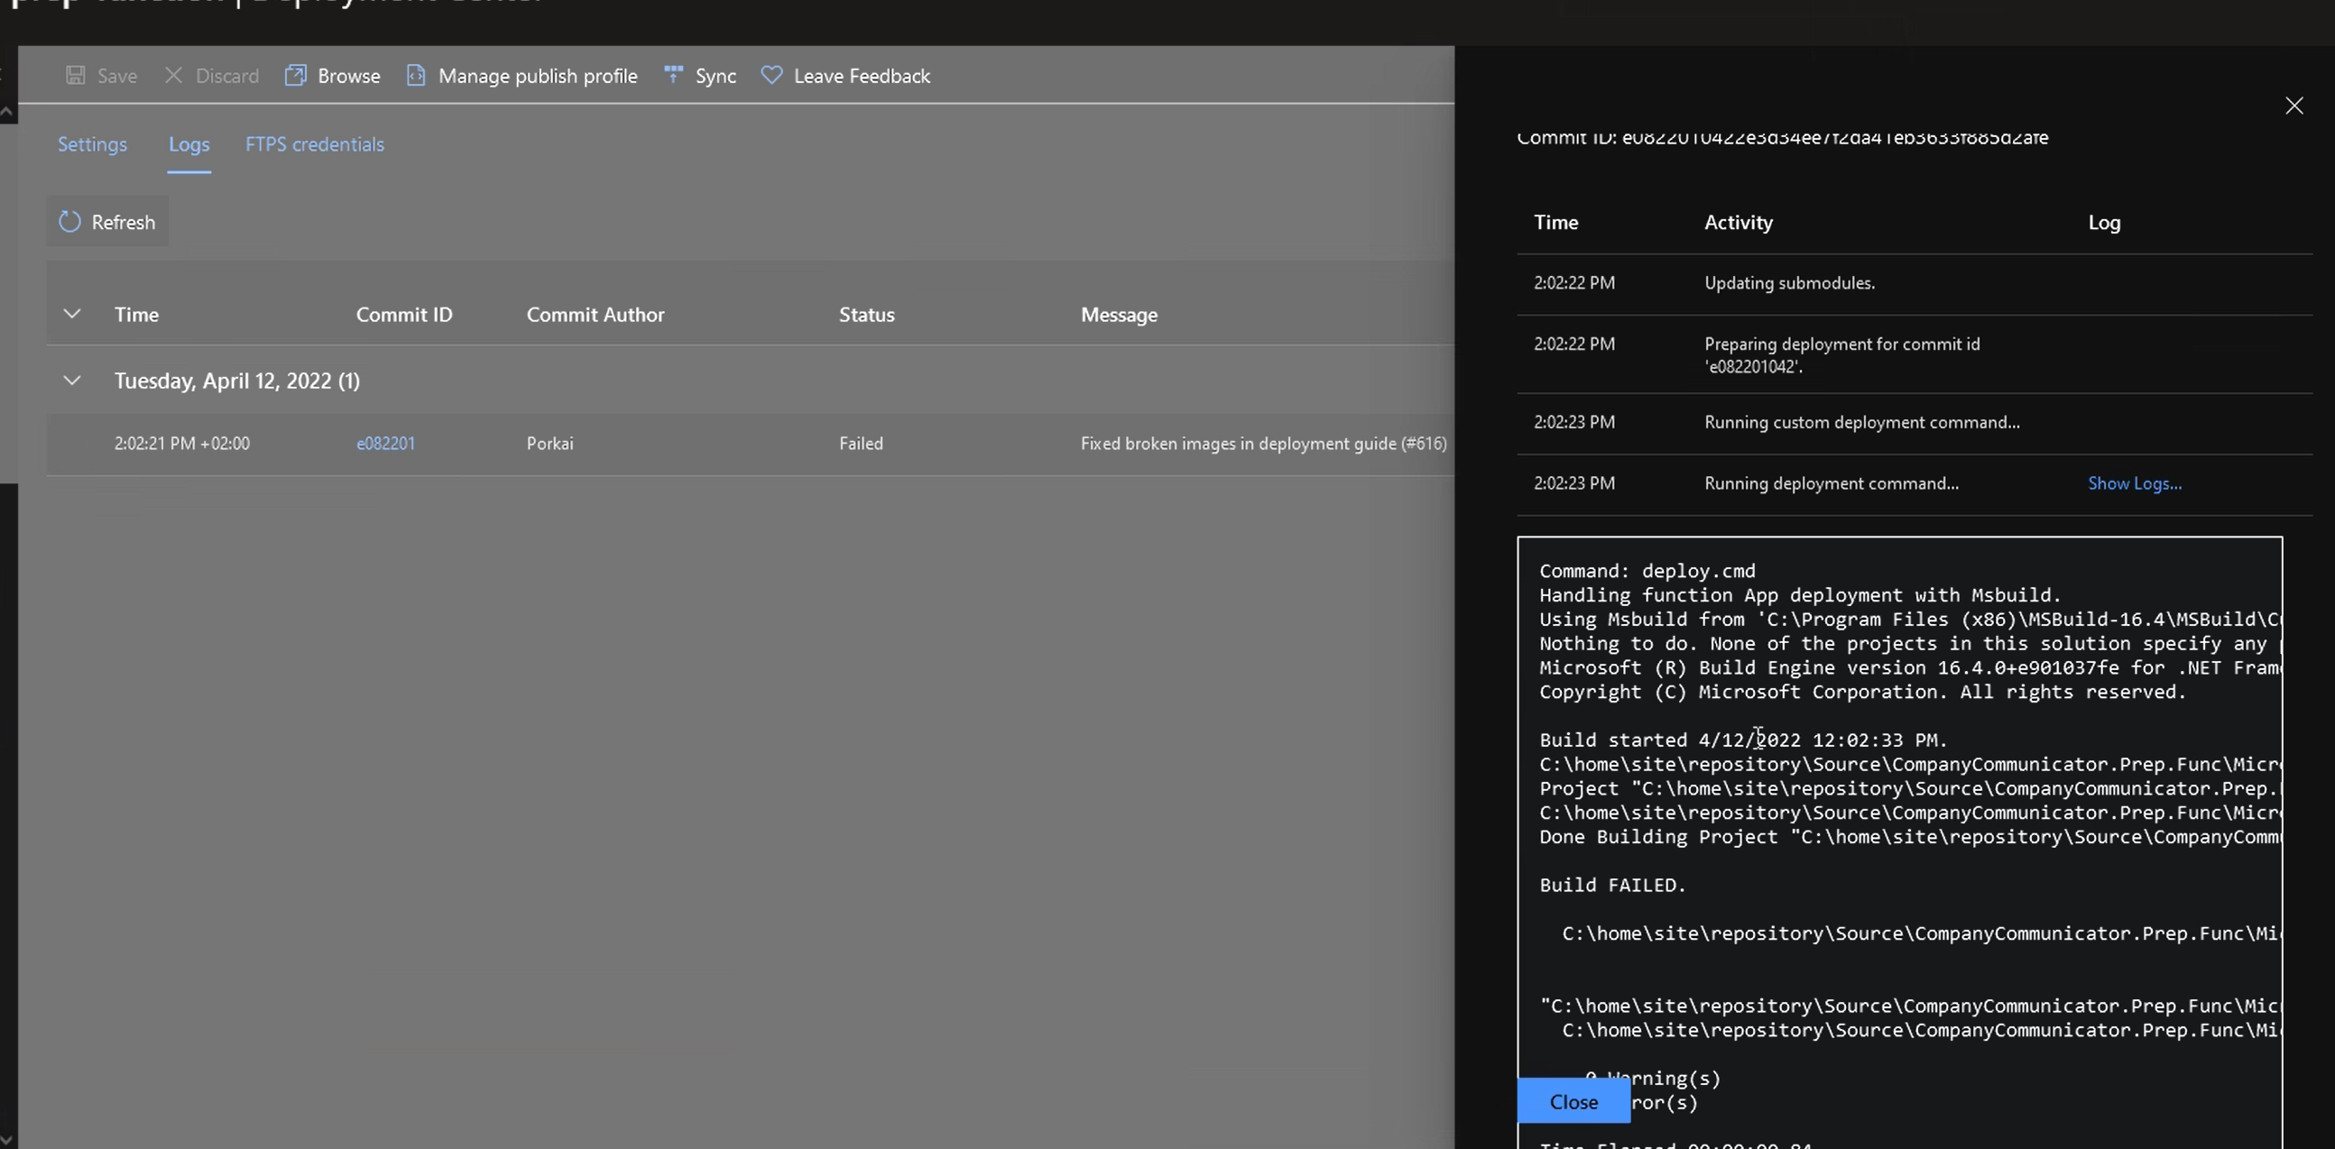This screenshot has height=1149, width=2335.
Task: Click the left sidebar scroll down arrow
Action: tap(6, 1138)
